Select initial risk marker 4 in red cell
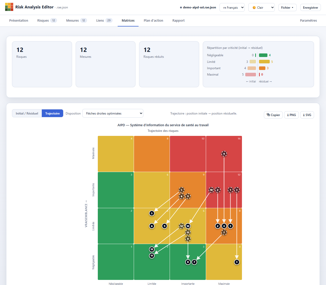 [x=224, y=154]
